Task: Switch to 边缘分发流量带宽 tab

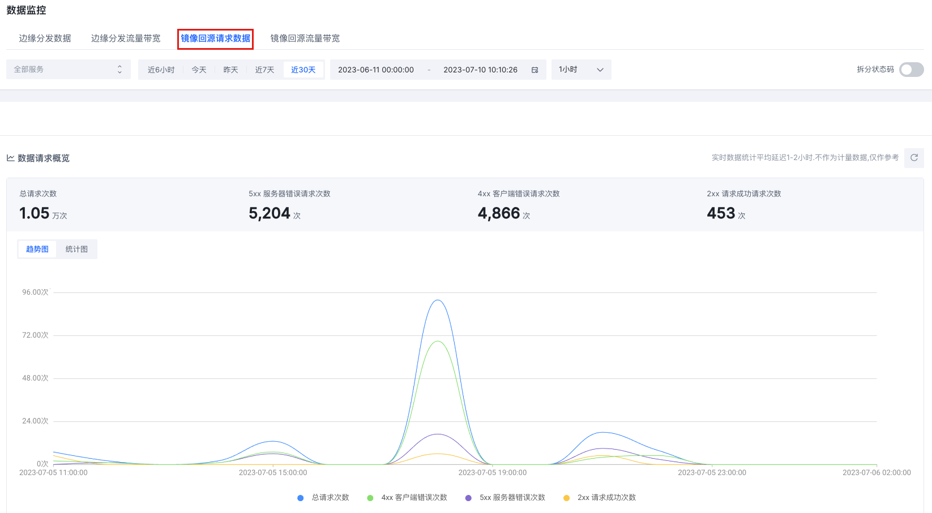Action: point(126,38)
